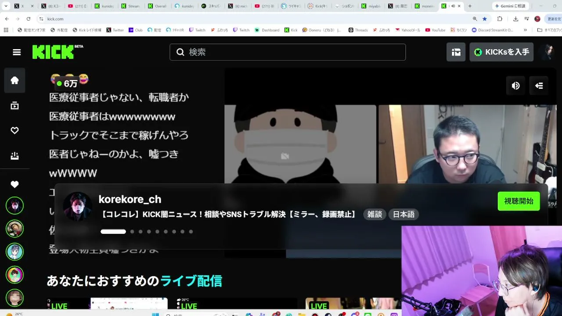Open the Kick sidebar hamburger menu

(17, 52)
